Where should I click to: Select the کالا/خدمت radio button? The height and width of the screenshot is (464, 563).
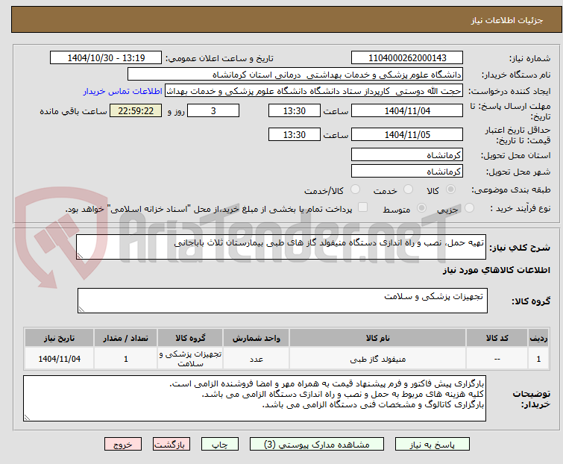[355, 189]
